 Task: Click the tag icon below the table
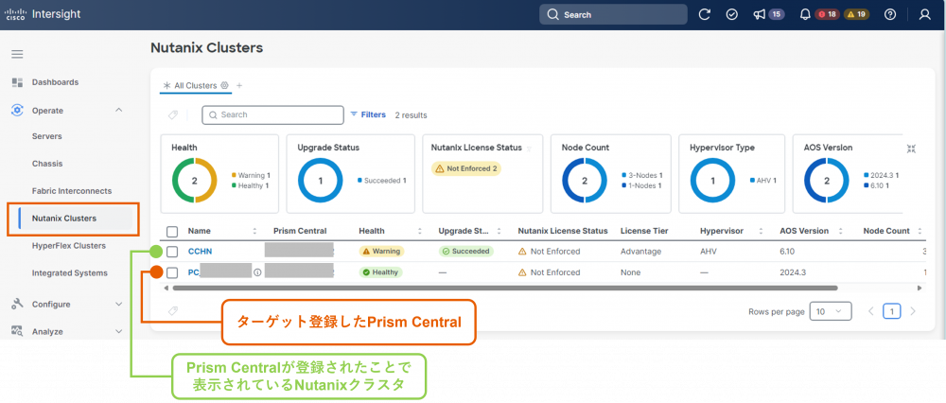[x=172, y=311]
